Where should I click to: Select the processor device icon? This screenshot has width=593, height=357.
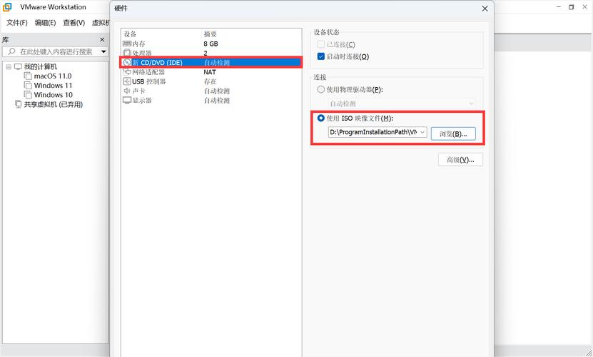(127, 53)
